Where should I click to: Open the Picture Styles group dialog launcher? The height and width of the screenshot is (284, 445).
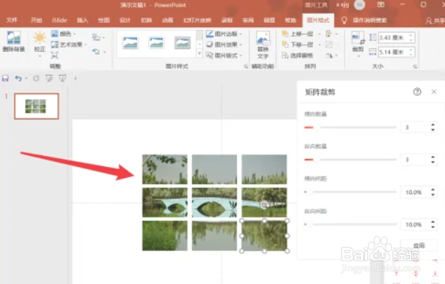tap(246, 67)
